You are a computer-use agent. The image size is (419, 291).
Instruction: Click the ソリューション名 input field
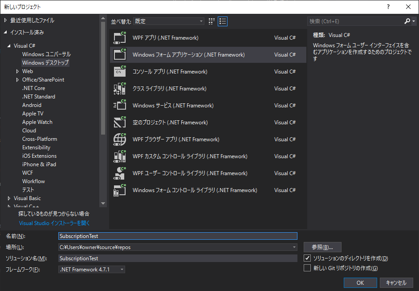tap(178, 258)
